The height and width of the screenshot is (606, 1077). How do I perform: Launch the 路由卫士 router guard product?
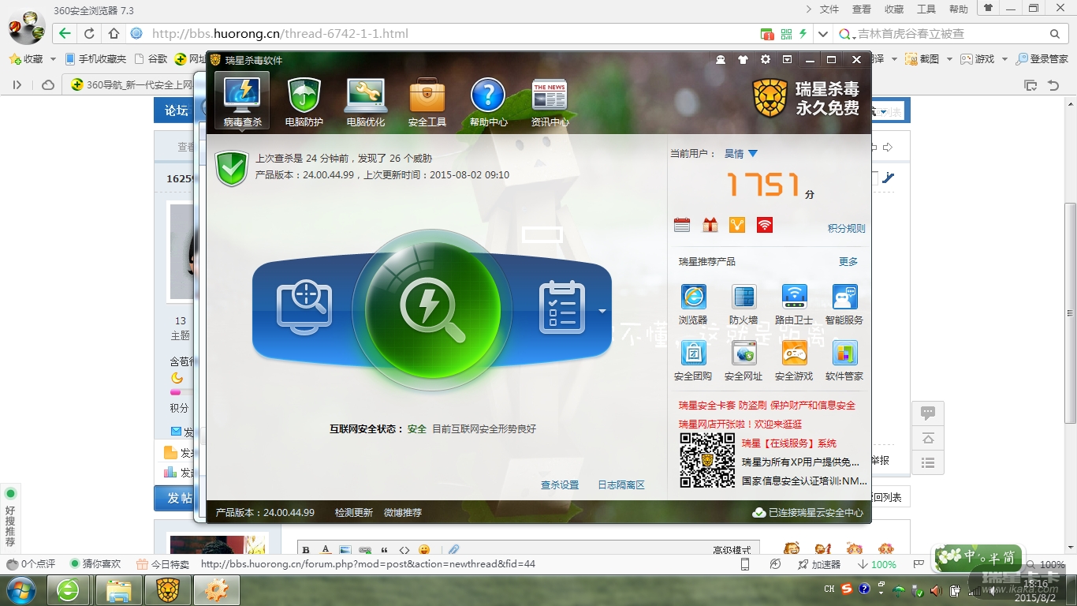point(794,305)
